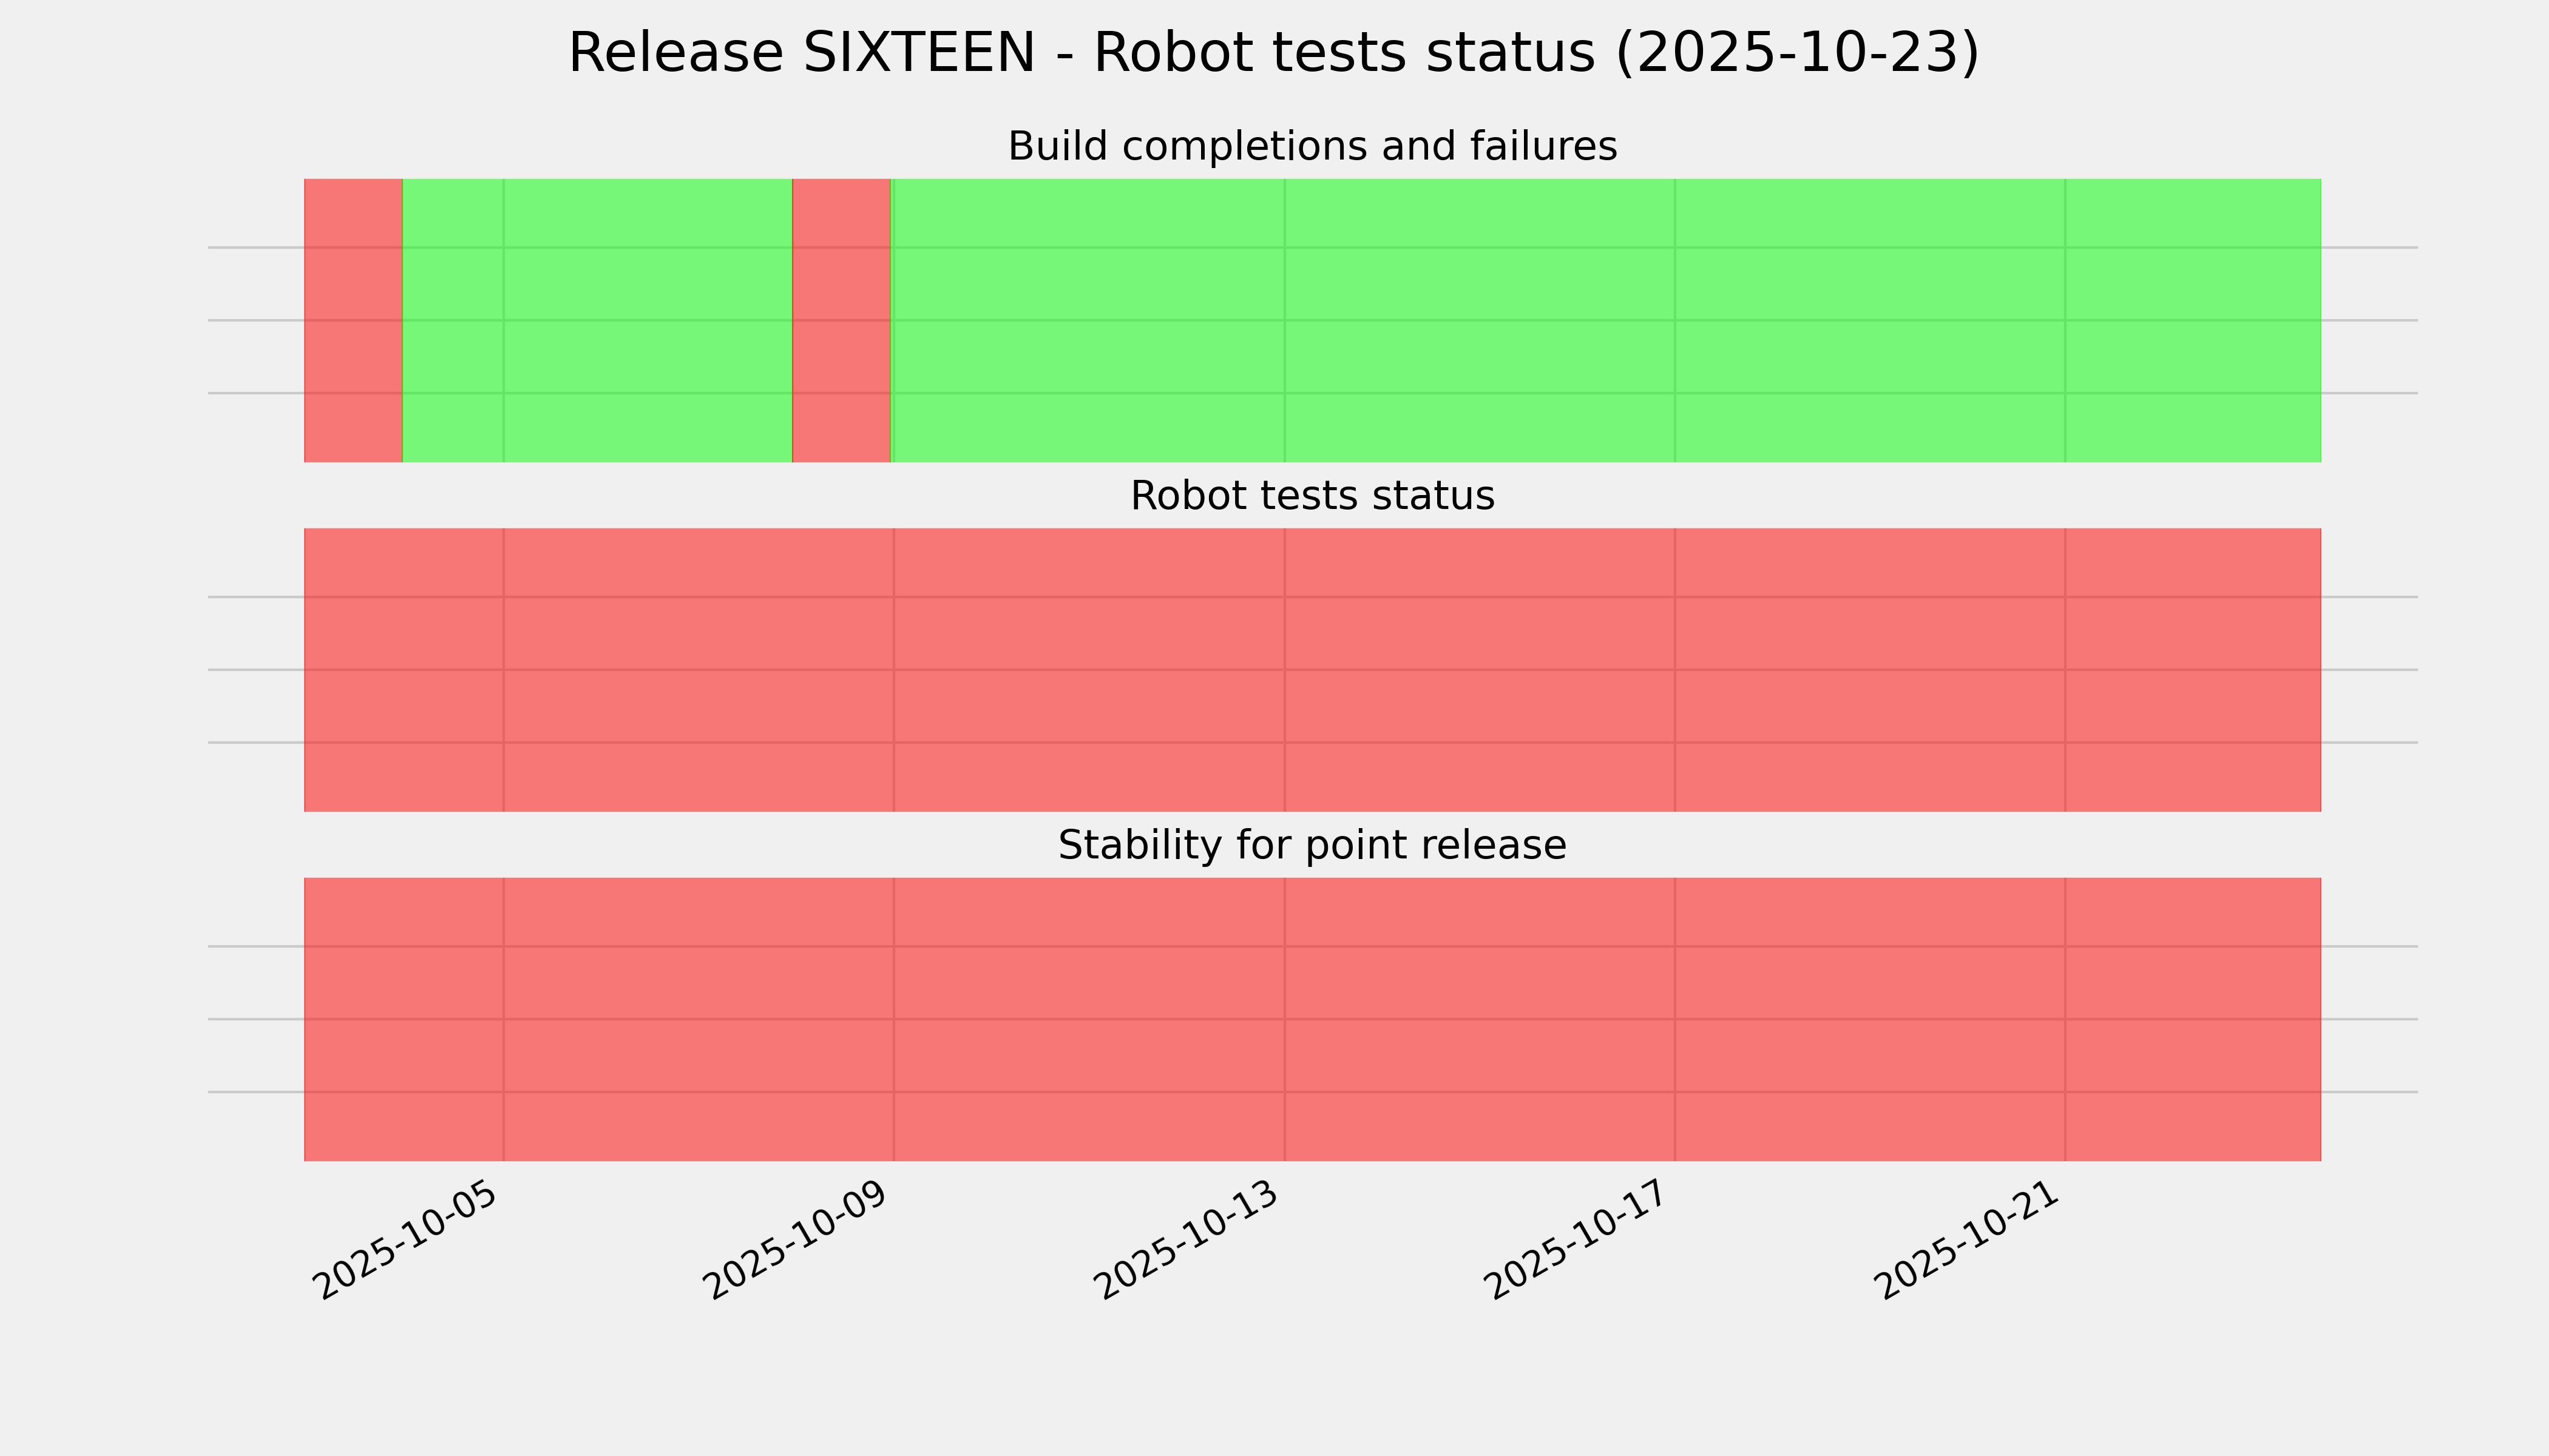Click the date 2025-10-23 in the title
Screen dimensions: 2549x1456
(1796, 54)
